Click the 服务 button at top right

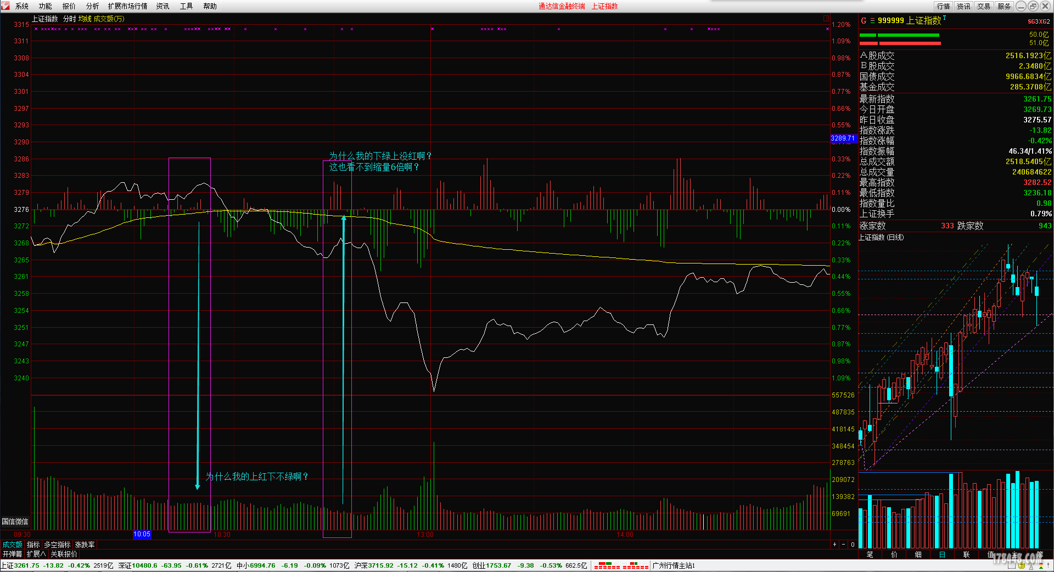(1005, 6)
